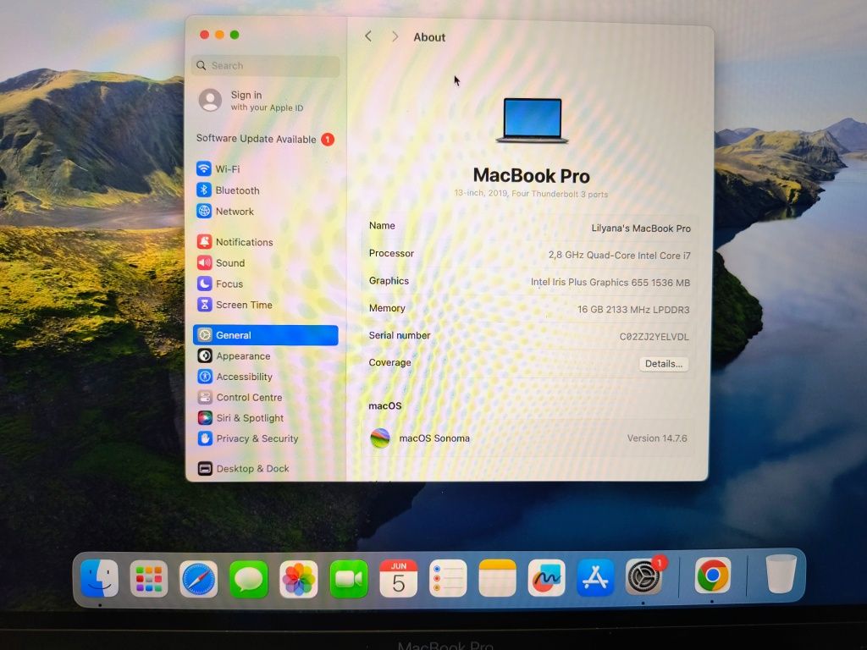
Task: Launch Freeform from the Dock
Action: [546, 578]
